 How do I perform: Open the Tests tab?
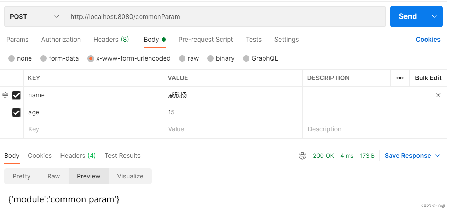coord(253,40)
